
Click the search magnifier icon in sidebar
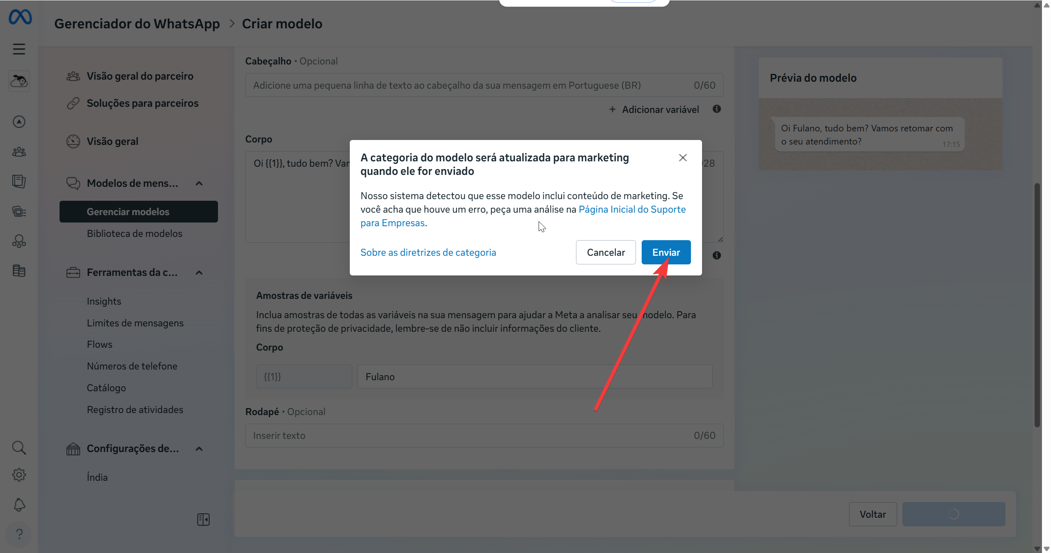coord(19,447)
